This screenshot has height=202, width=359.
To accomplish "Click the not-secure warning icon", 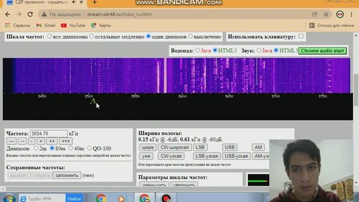I will [44, 15].
